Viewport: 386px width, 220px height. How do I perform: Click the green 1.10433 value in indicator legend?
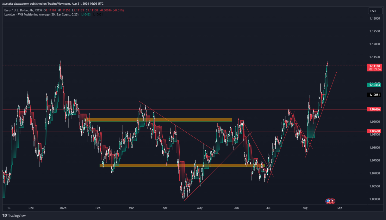[x=85, y=15]
